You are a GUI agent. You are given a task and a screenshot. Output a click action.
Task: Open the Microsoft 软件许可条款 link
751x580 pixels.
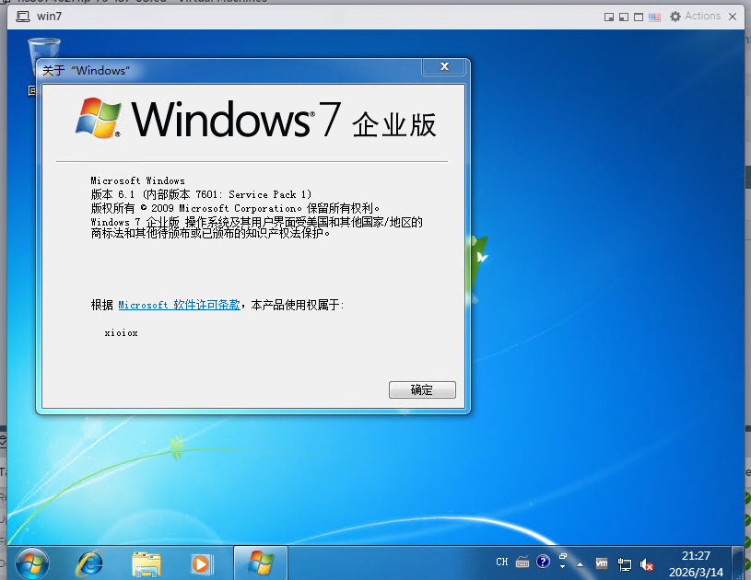click(179, 305)
